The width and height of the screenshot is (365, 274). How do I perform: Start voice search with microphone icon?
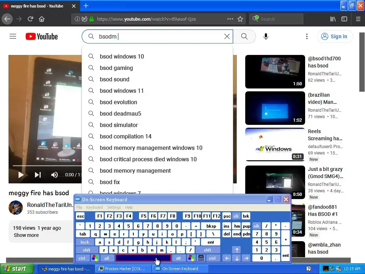[266, 36]
